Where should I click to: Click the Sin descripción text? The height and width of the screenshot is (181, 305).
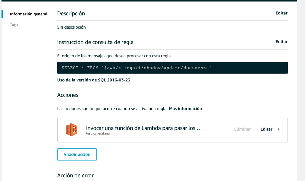point(71,27)
